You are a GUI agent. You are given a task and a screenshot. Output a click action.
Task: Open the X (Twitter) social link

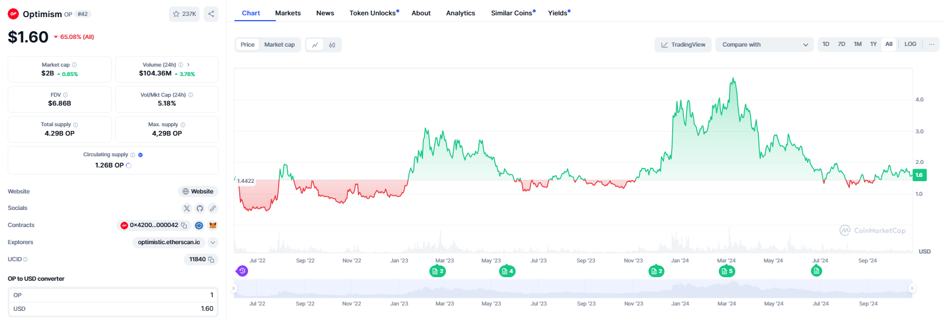coord(187,208)
